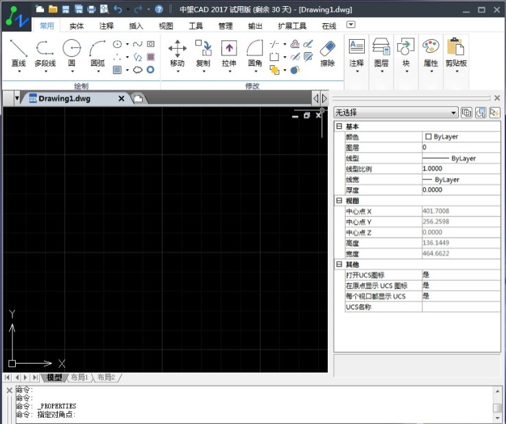The image size is (506, 424).
Task: Click the Open folder icon in quick access
Action: coord(53,9)
